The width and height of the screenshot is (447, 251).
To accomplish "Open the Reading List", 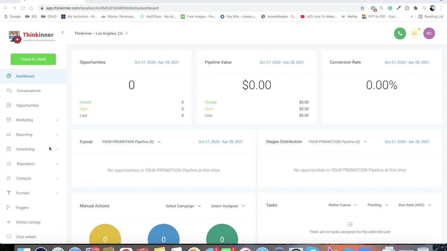I will (x=431, y=16).
